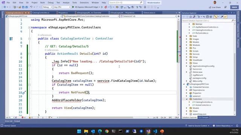Image resolution: width=241 pixels, height=135 pixels.
Task: Click Collapse All icon in Solution Explorer
Action: (207, 17)
